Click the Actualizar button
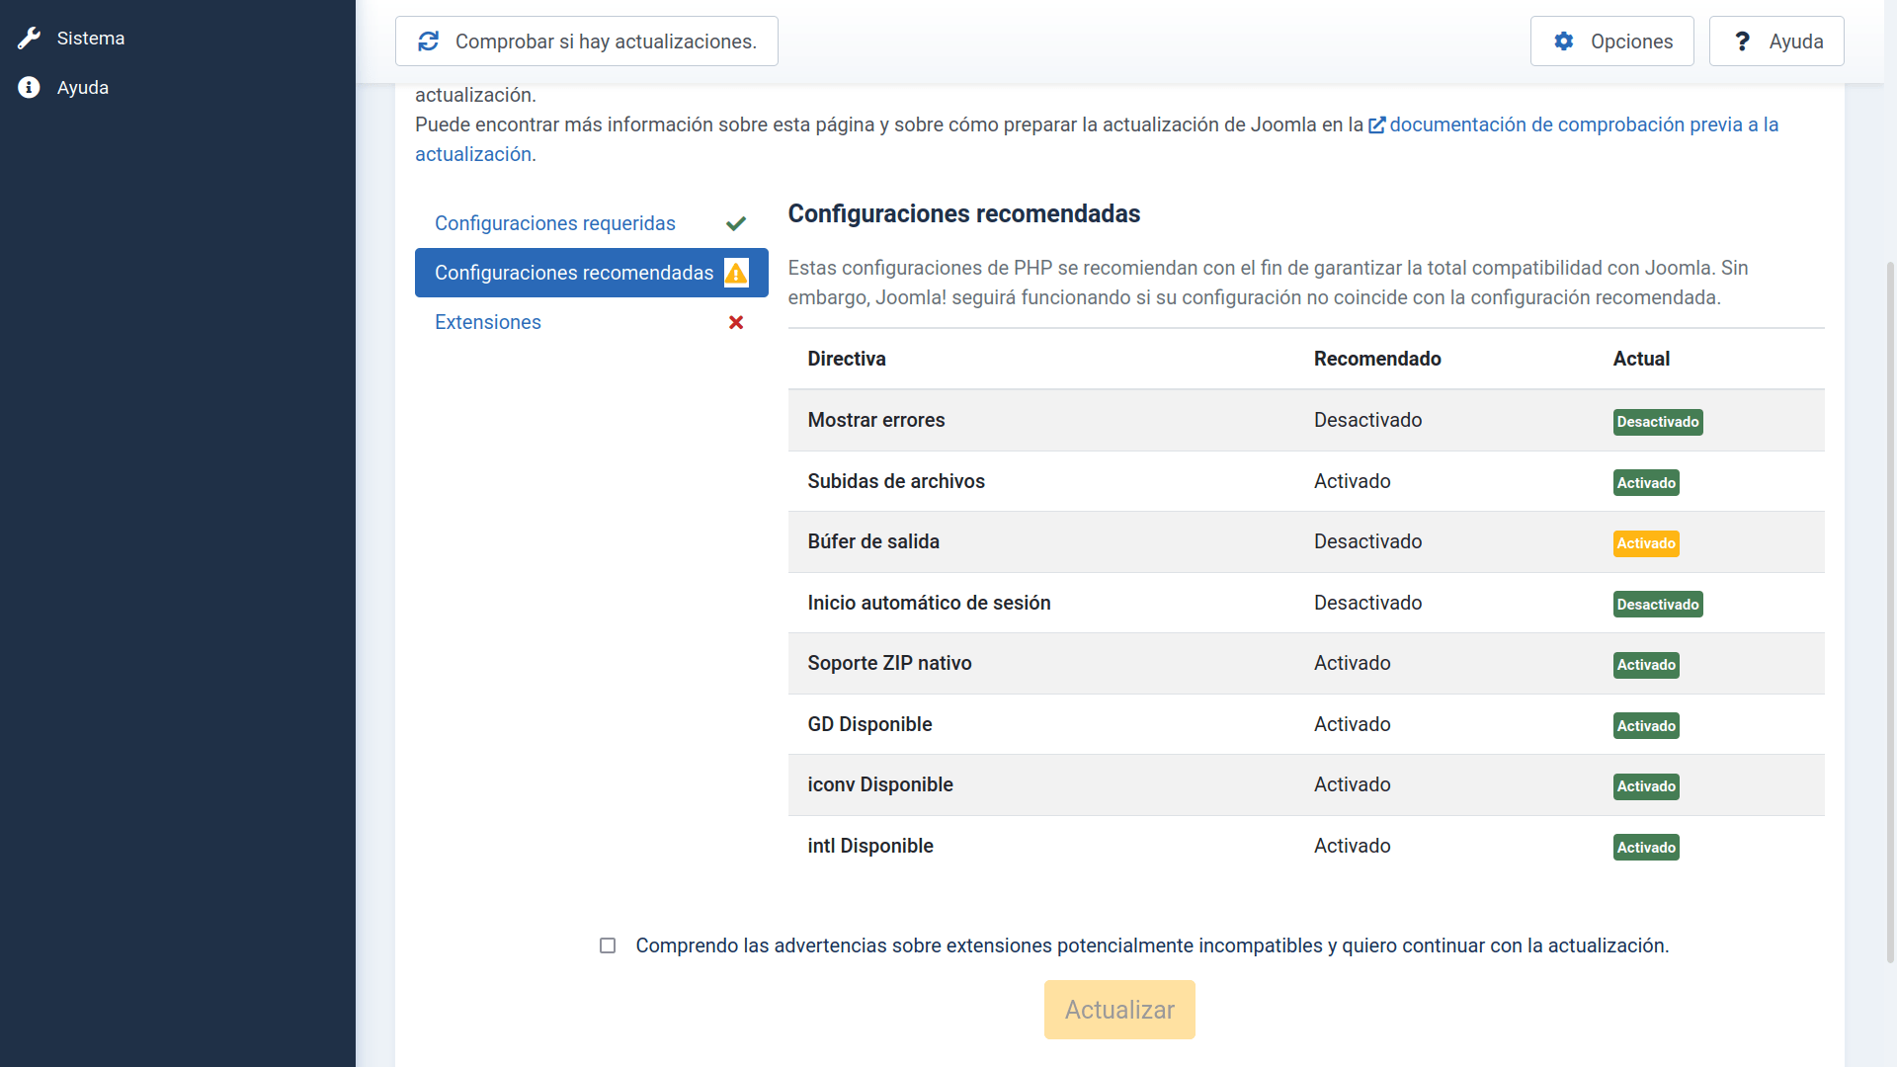 (1119, 1010)
